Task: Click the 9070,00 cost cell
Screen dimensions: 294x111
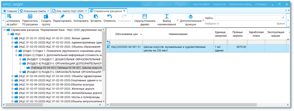Action: pyautogui.click(x=237, y=49)
